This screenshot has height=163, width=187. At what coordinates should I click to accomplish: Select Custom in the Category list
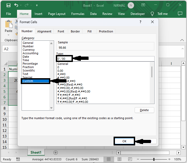(x=36, y=81)
